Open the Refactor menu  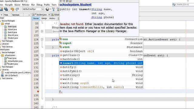coord(26,5)
